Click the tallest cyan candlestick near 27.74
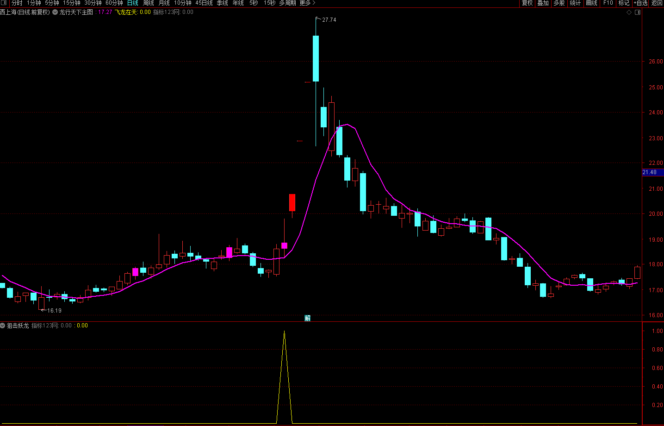Image resolution: width=664 pixels, height=426 pixels. tap(316, 58)
